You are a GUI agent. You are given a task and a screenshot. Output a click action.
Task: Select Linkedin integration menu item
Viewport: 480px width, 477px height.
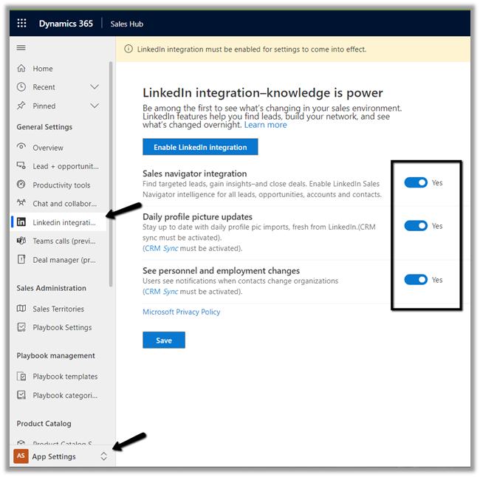pos(58,222)
